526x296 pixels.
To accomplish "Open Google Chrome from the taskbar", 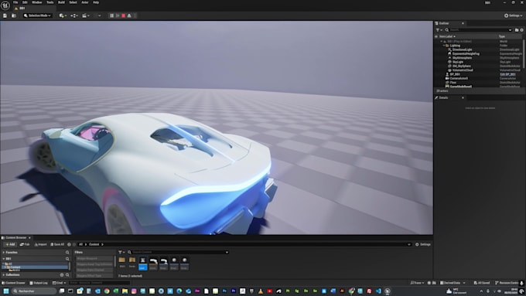I will point(107,291).
